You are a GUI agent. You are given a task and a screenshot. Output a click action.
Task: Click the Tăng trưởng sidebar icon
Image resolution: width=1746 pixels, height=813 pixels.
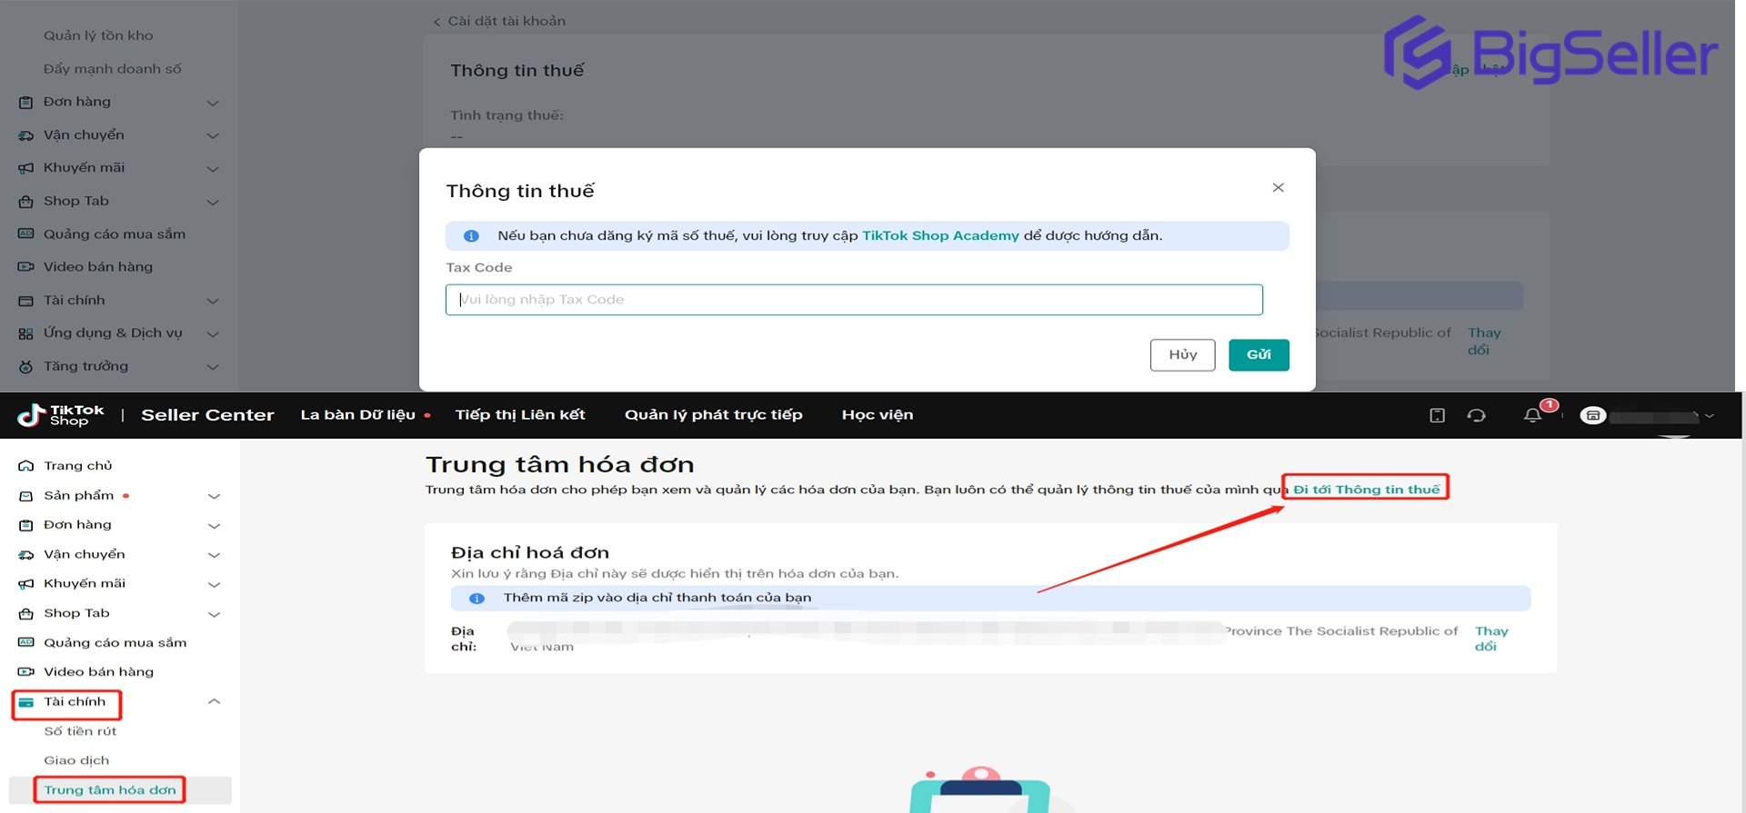26,367
